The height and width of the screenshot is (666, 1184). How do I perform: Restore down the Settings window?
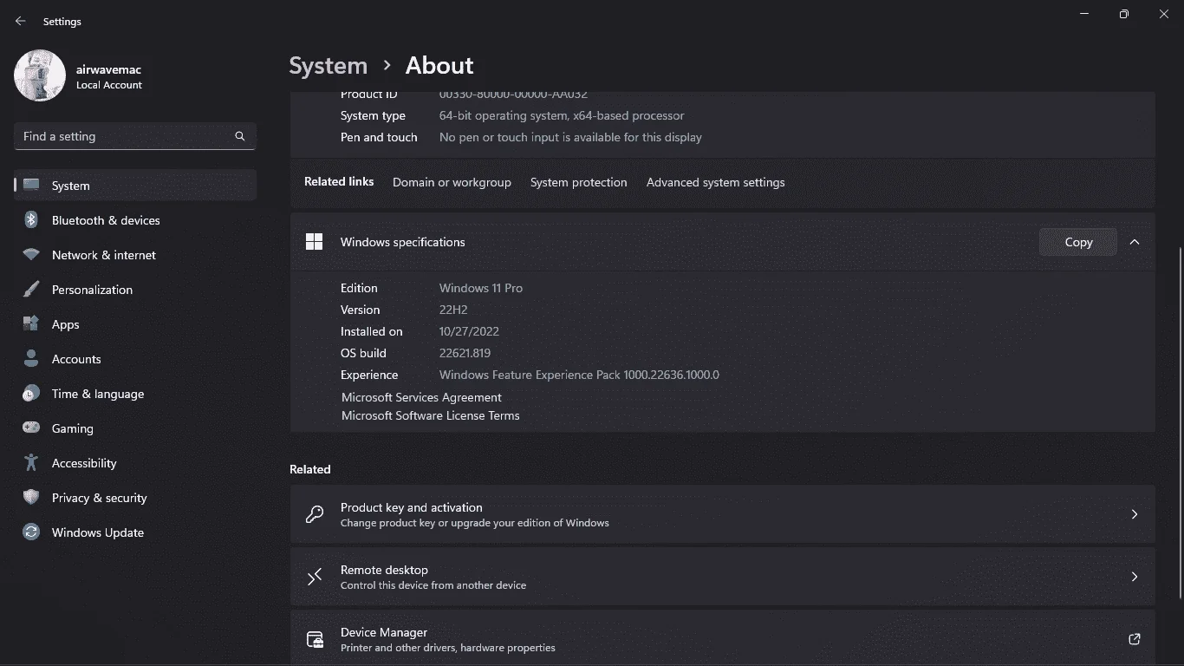coord(1124,14)
